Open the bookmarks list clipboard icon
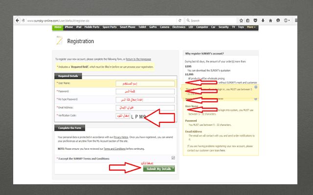Screen dimensions: 313x195 pyautogui.click(x=248, y=20)
